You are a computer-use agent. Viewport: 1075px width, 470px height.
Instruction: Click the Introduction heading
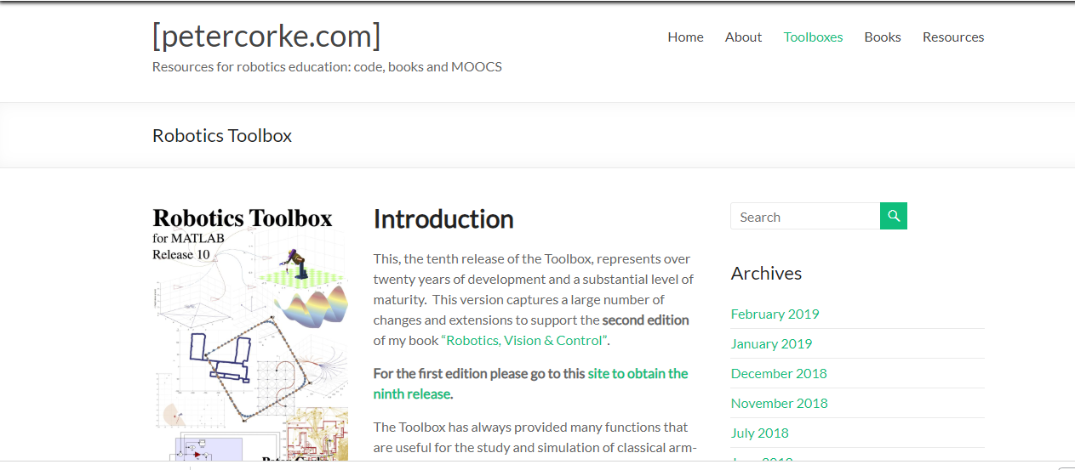click(x=443, y=219)
